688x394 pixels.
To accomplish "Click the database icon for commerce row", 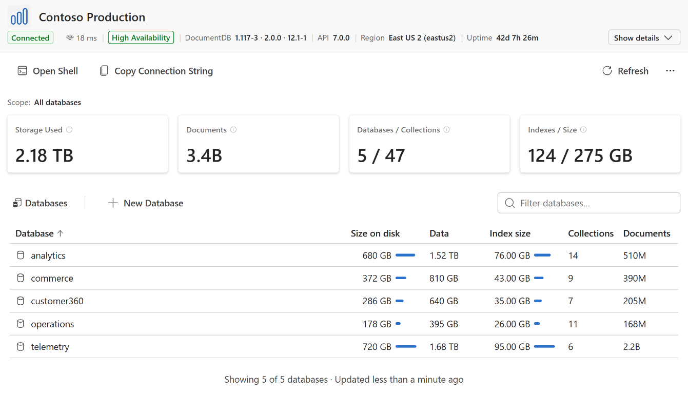I will click(x=21, y=278).
